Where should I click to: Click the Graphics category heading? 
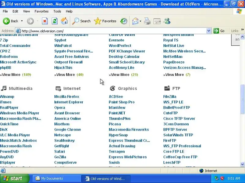[x=127, y=88]
